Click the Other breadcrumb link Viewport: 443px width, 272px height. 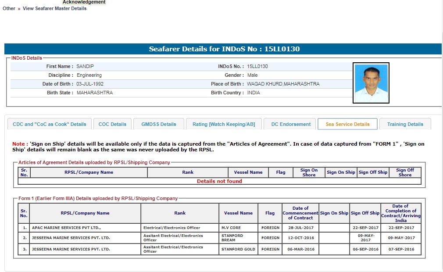[9, 8]
